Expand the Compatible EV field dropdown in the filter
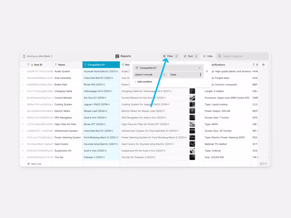This screenshot has width=291, height=218. point(168,68)
